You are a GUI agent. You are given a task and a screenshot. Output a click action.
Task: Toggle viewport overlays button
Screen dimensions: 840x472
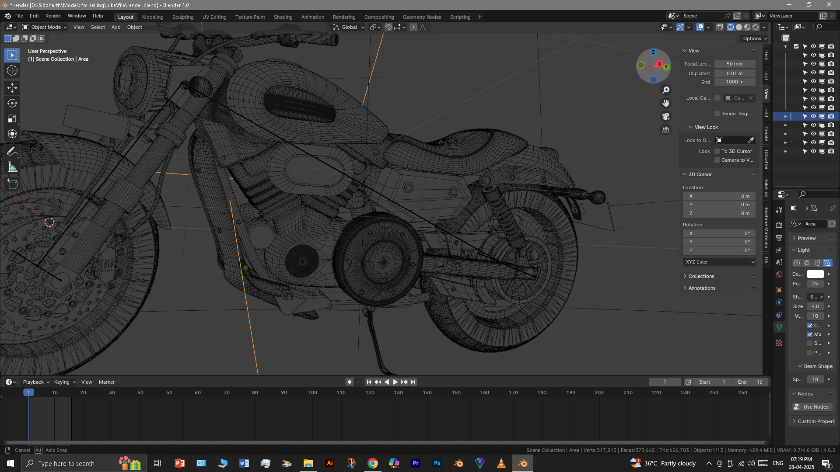pos(700,27)
